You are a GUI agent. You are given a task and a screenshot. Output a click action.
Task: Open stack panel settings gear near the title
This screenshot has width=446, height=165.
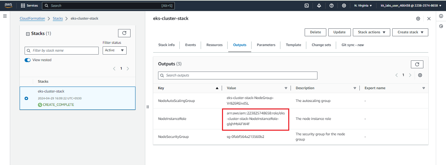pyautogui.click(x=418, y=19)
